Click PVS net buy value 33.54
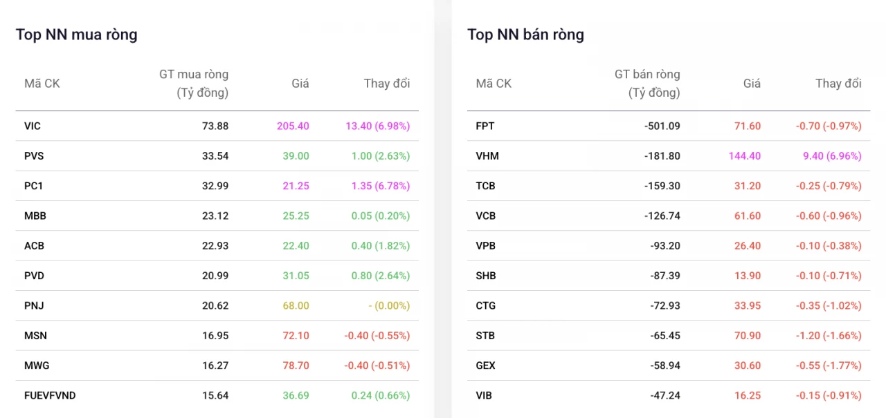 point(215,156)
